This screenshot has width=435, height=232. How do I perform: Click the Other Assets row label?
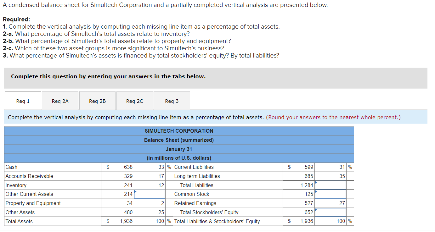click(20, 213)
